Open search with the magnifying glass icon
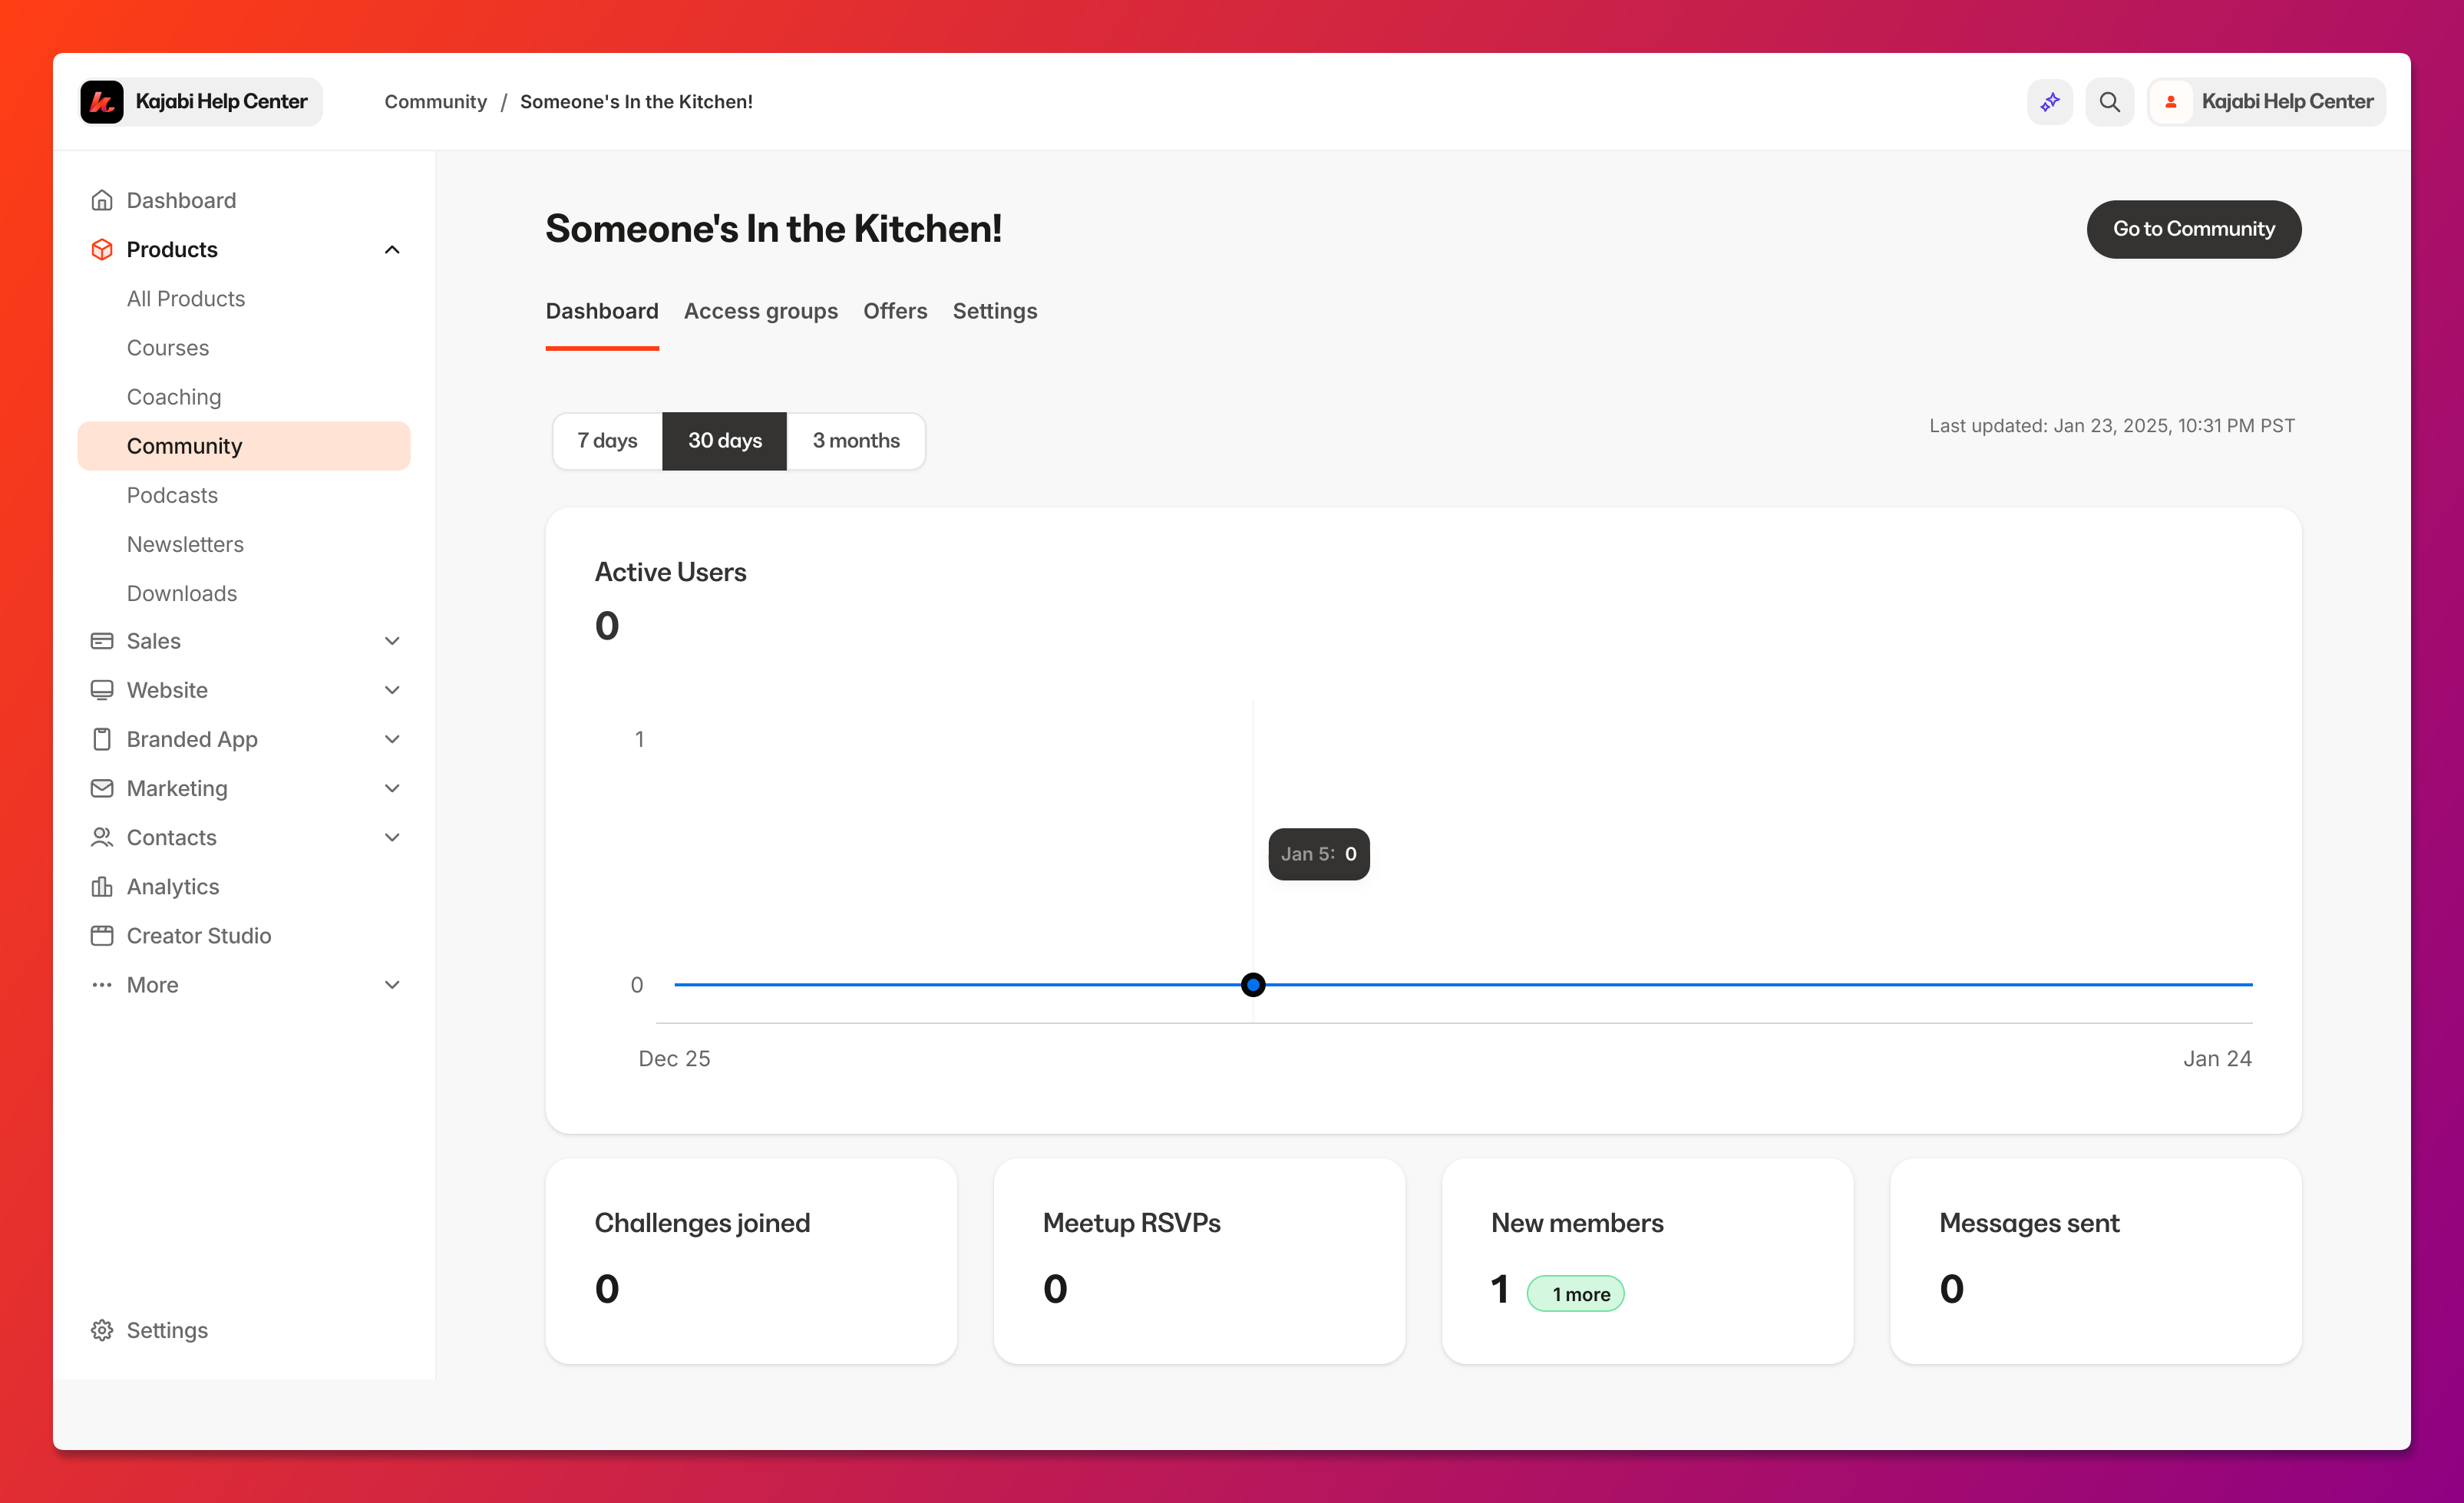 pos(2109,102)
